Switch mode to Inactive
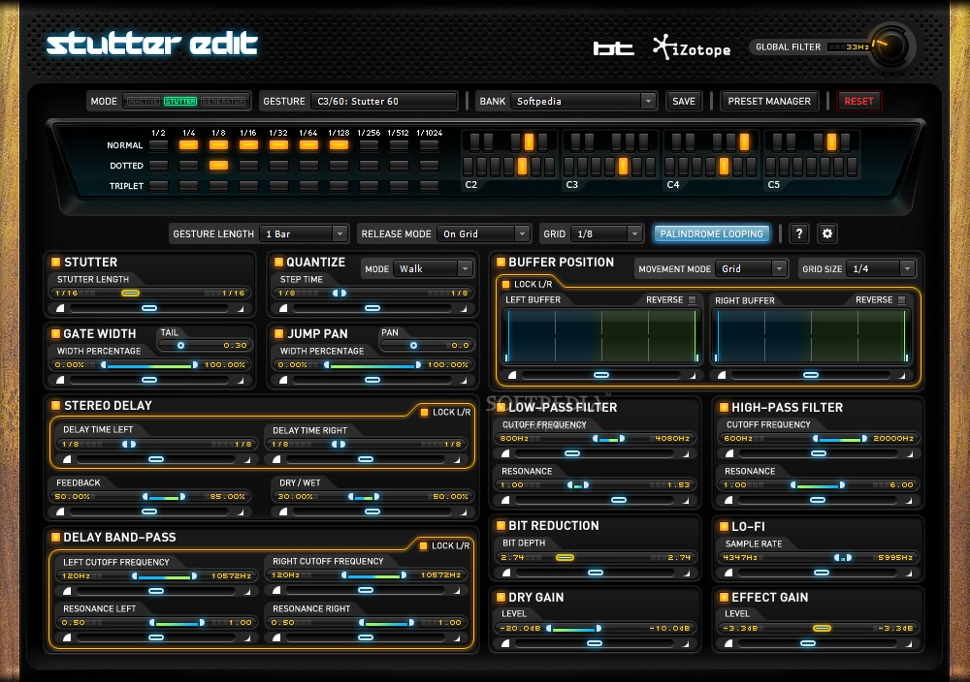This screenshot has height=682, width=970. 143,101
